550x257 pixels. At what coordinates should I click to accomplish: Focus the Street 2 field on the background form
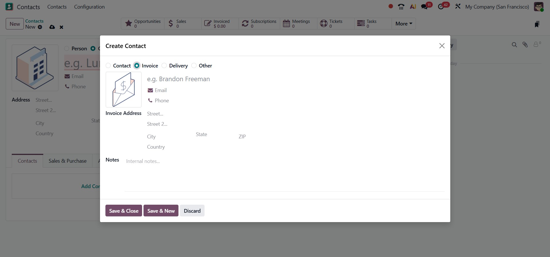click(67, 110)
